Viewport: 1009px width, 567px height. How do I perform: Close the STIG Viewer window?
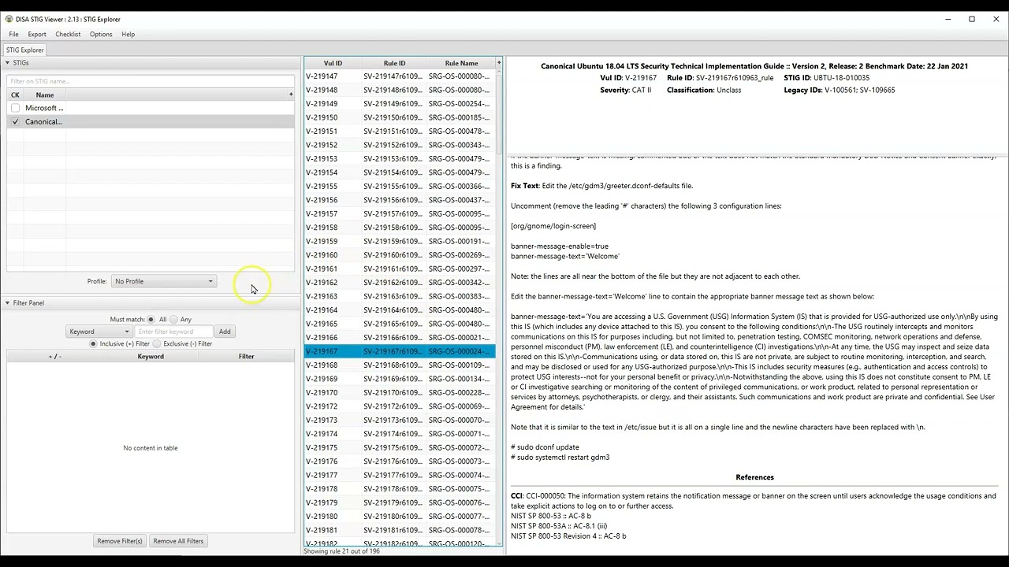click(996, 19)
